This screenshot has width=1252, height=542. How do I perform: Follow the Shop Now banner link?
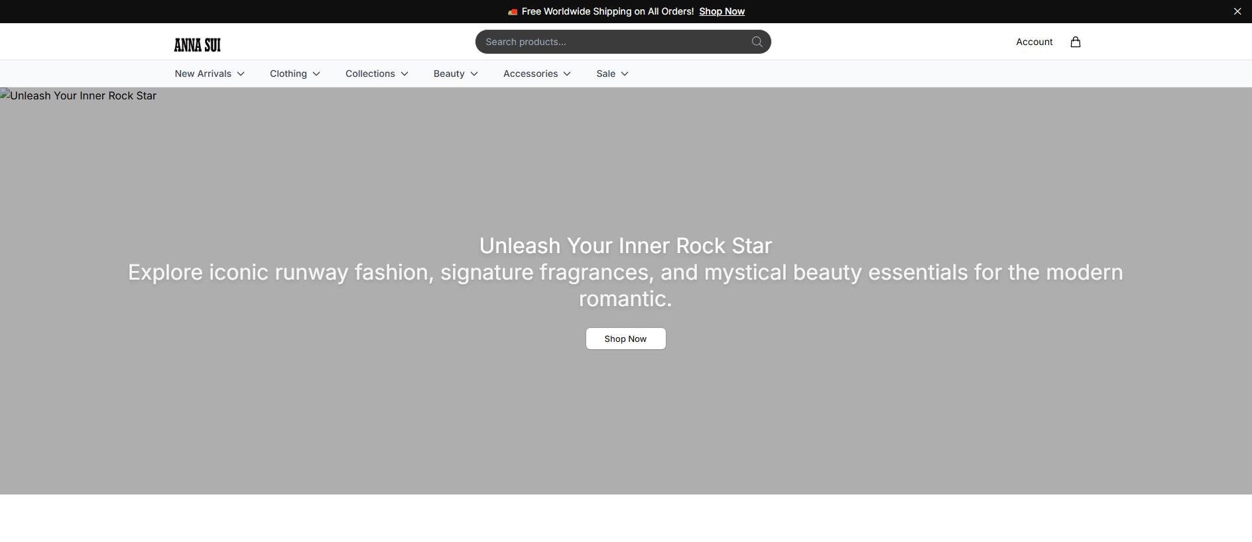(x=721, y=11)
